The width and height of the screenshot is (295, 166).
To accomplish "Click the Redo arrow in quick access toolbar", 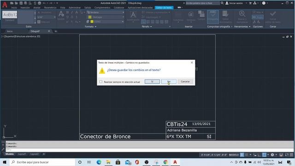I will tap(51, 3).
